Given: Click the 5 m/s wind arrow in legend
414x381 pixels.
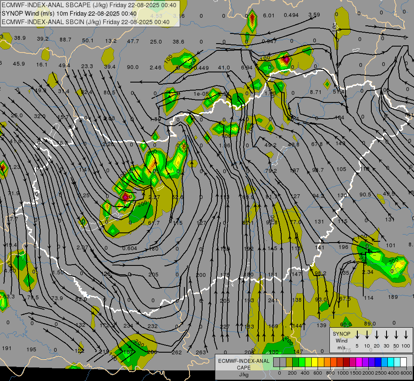Looking at the screenshot, I should 357,335.
